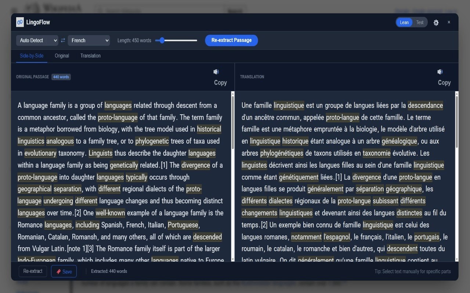Click the 440 words count badge
This screenshot has width=470, height=293.
[61, 77]
